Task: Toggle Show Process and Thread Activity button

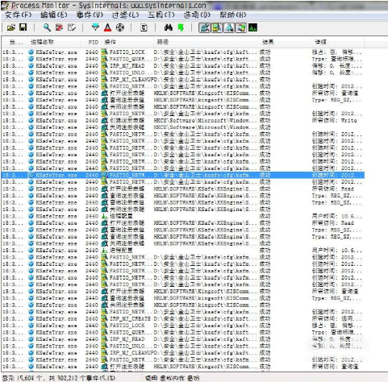Action: point(241,27)
